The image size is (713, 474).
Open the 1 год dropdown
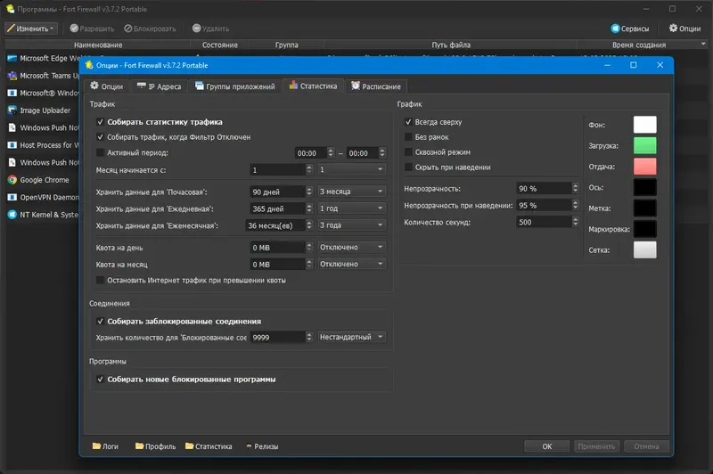click(352, 208)
